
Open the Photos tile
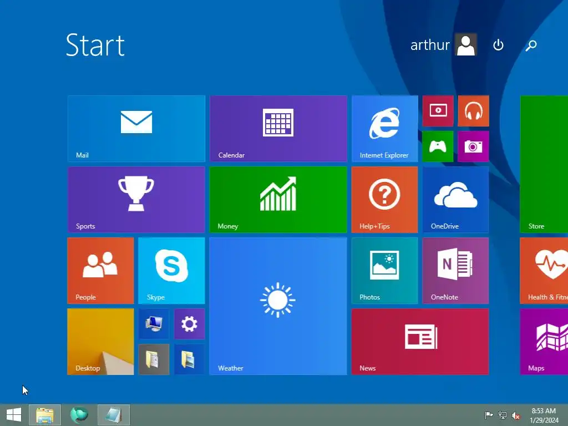[x=385, y=271]
